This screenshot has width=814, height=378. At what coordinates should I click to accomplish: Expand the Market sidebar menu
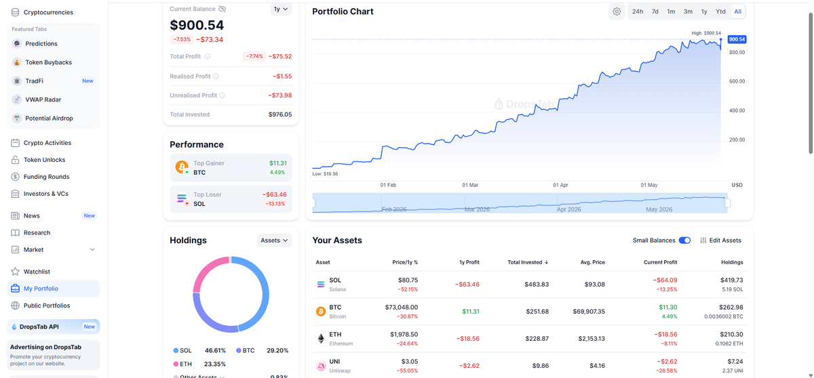92,250
